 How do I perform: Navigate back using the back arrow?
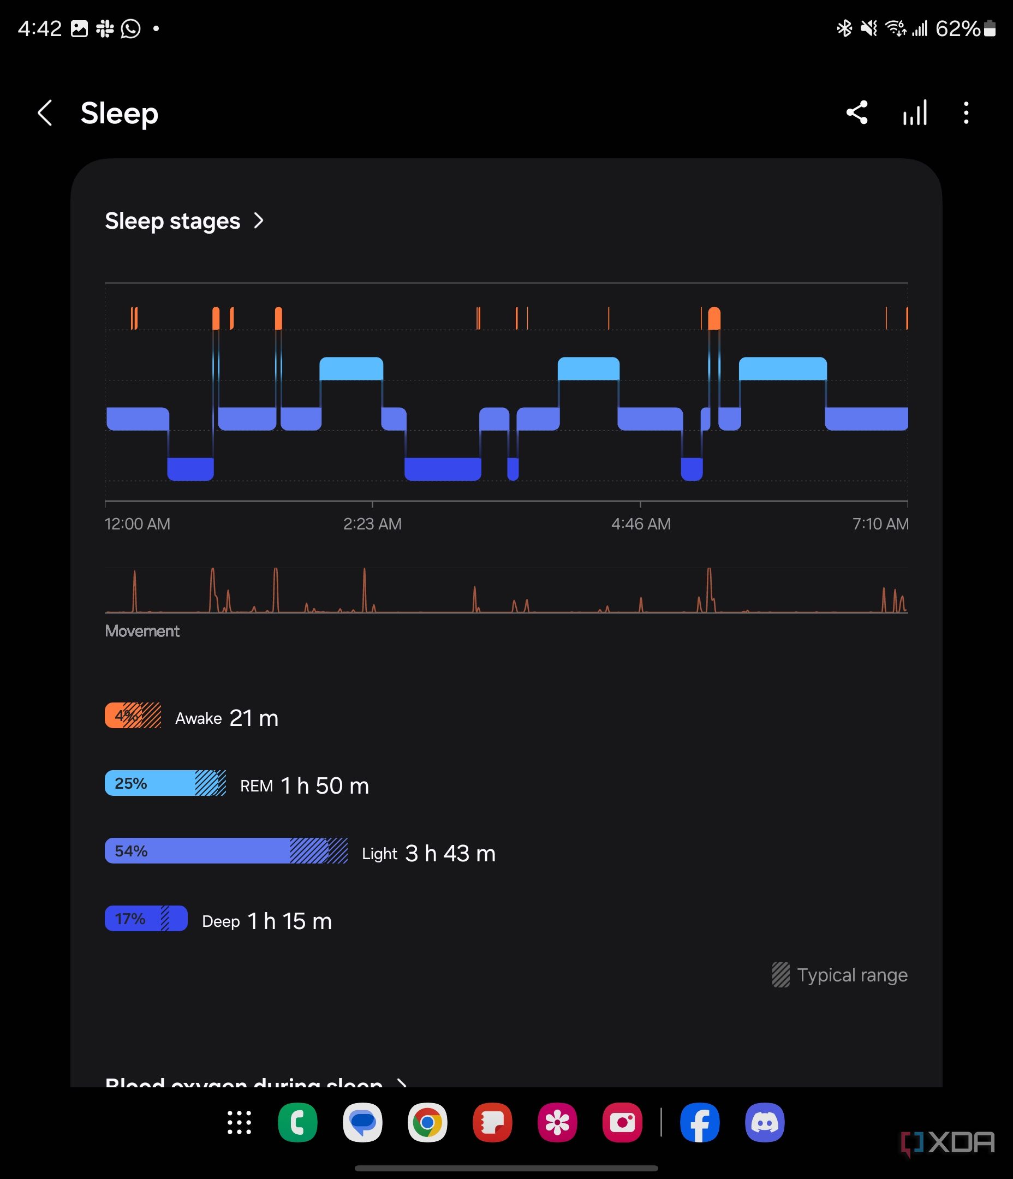pos(45,113)
